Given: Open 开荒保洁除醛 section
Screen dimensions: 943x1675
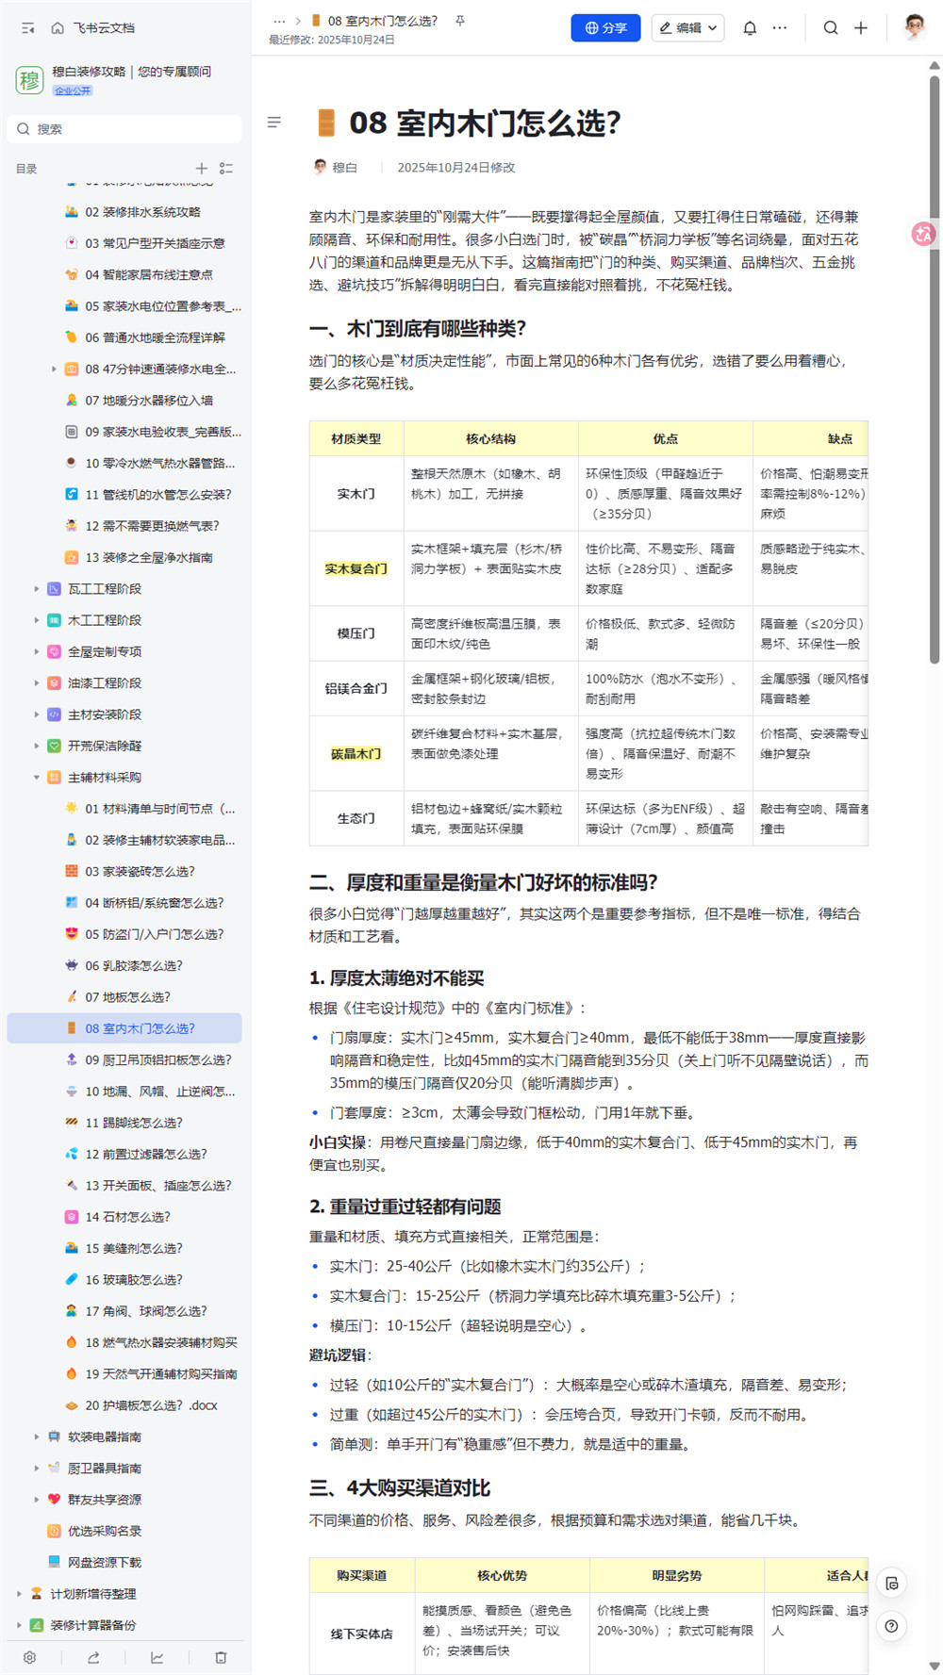Looking at the screenshot, I should click(124, 746).
